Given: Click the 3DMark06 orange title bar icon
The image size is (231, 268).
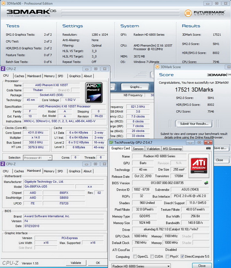Looking at the screenshot, I should tap(4, 3).
